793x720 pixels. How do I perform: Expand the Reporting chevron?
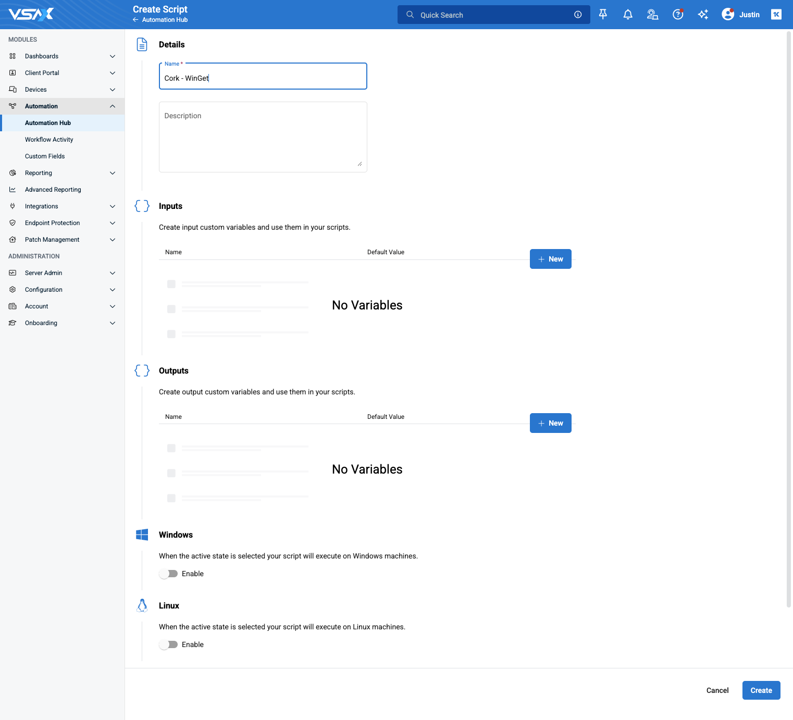pyautogui.click(x=113, y=173)
